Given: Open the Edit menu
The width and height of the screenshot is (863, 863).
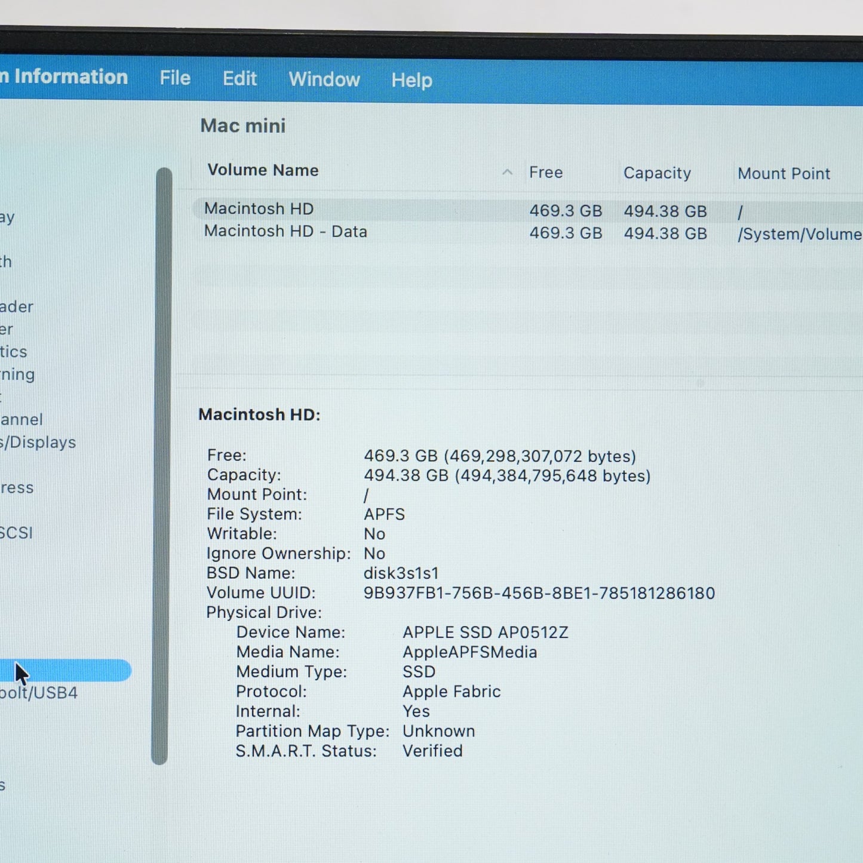Looking at the screenshot, I should click(239, 79).
